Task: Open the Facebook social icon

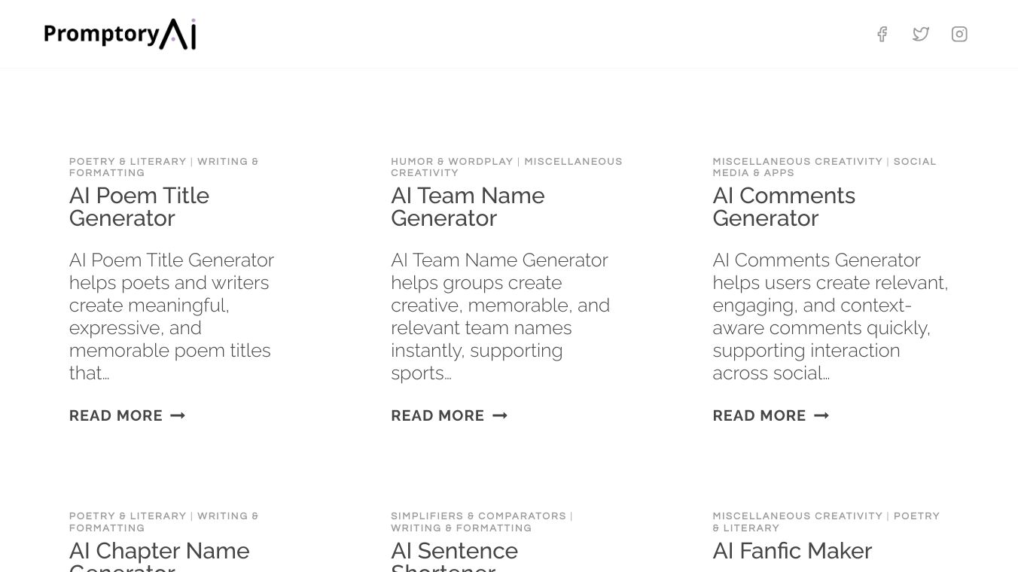Action: tap(882, 34)
